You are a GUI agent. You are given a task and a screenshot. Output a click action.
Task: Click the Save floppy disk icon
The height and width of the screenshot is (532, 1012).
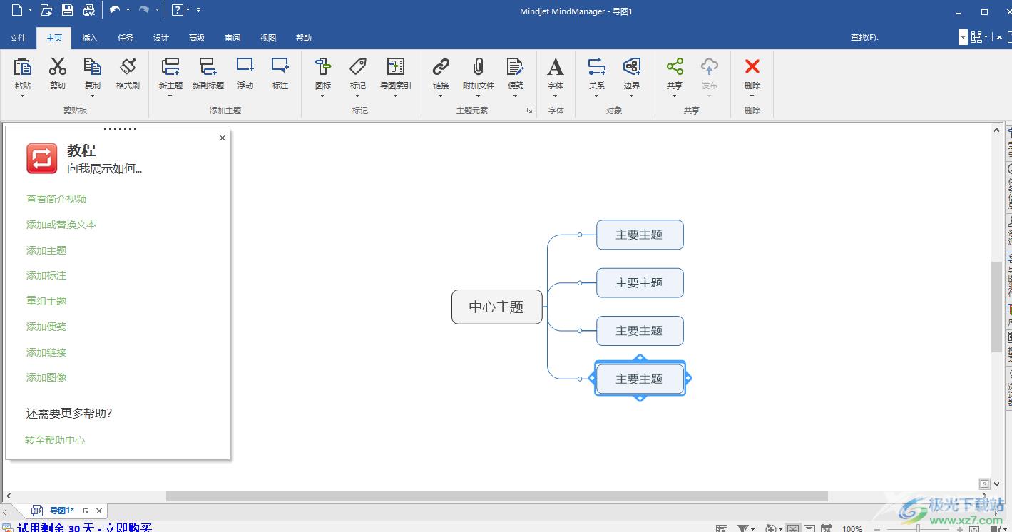(68, 10)
